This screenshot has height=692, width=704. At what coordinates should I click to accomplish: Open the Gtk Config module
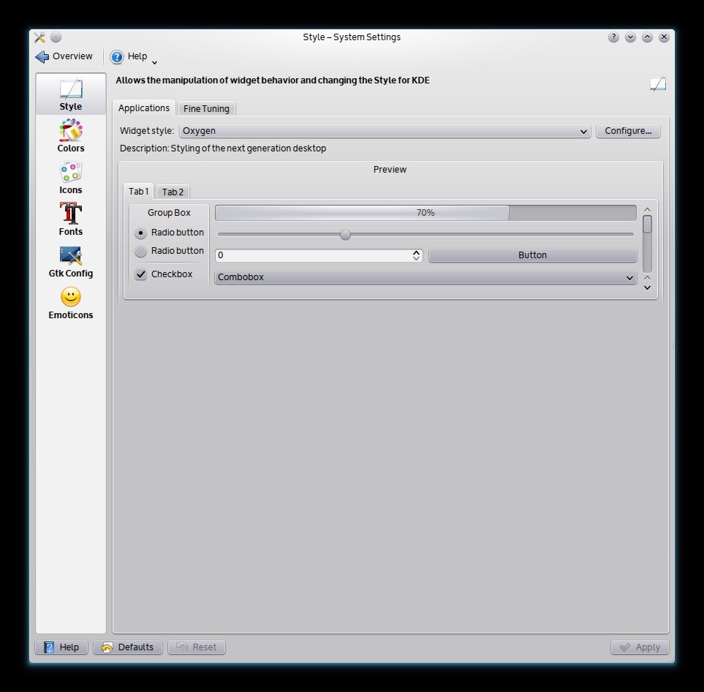[70, 261]
